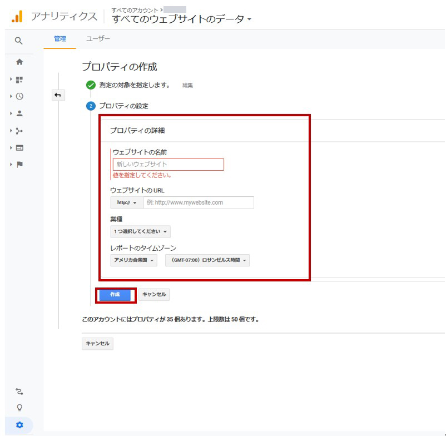Image resolution: width=446 pixels, height=436 pixels.
Task: Open the Audience person icon
Action: [19, 113]
